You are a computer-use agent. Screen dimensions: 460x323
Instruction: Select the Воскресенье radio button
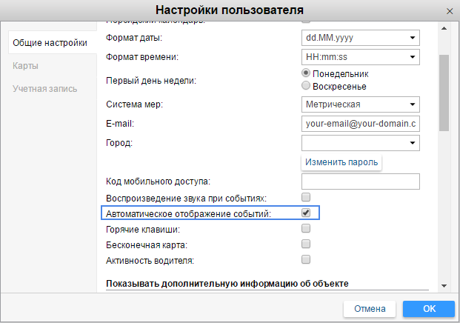click(307, 86)
